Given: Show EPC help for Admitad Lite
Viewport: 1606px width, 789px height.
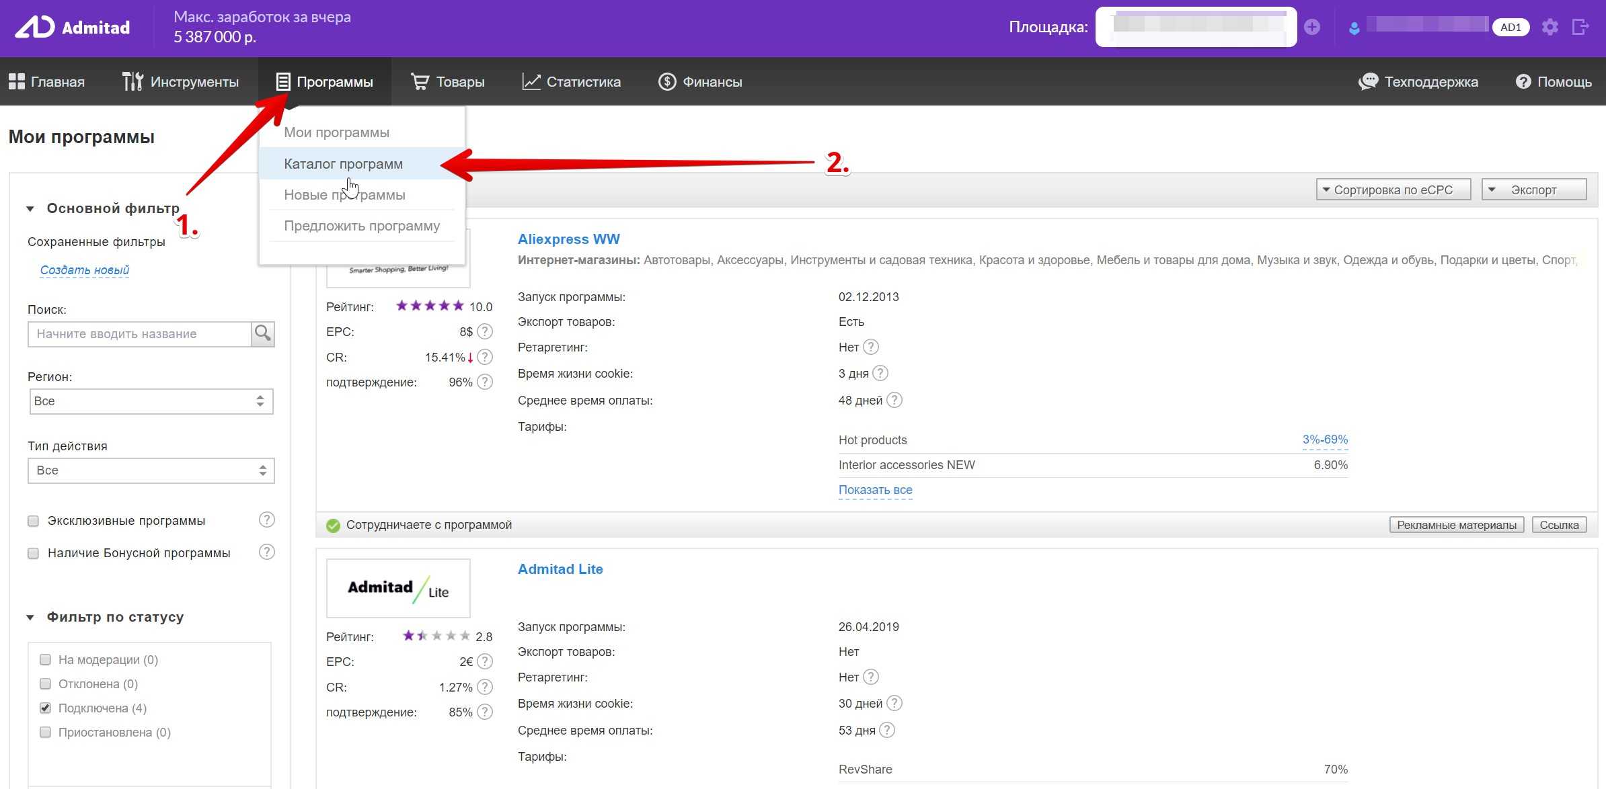Looking at the screenshot, I should coord(485,661).
